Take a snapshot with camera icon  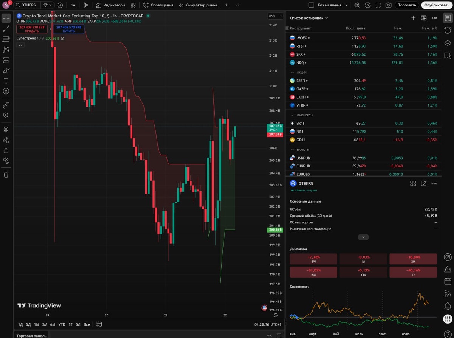388,5
